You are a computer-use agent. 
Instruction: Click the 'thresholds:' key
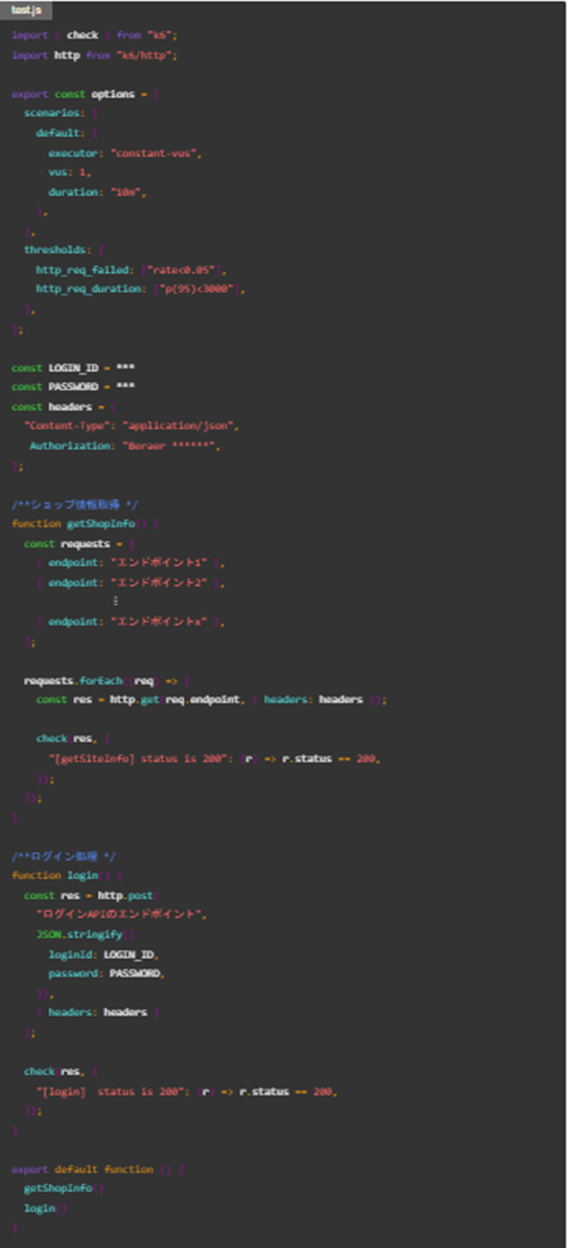[64, 250]
